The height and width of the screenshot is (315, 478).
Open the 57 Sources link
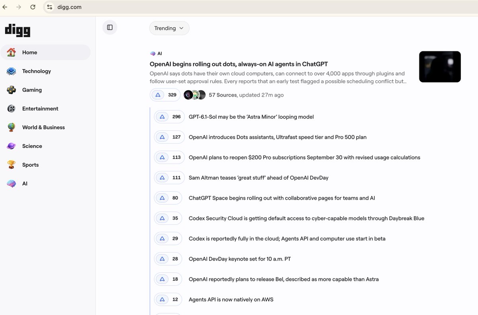pos(223,95)
